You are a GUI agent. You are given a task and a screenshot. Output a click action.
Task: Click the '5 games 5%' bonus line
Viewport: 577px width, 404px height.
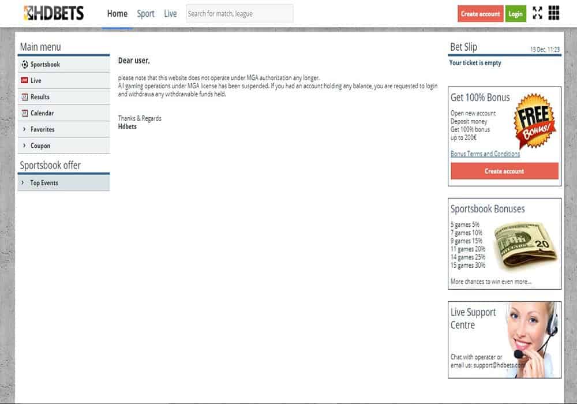point(464,225)
